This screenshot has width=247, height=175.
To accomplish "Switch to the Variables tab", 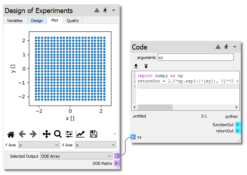I will [x=15, y=21].
